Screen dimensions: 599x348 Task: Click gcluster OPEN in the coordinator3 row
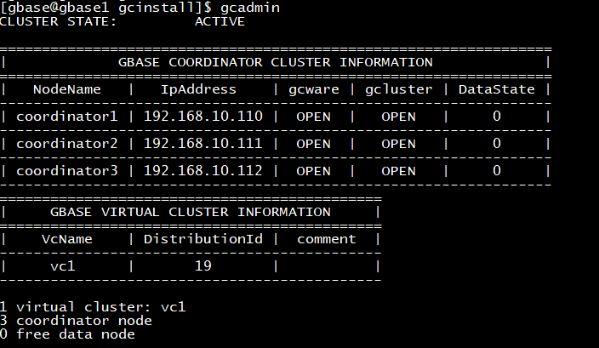pos(398,170)
